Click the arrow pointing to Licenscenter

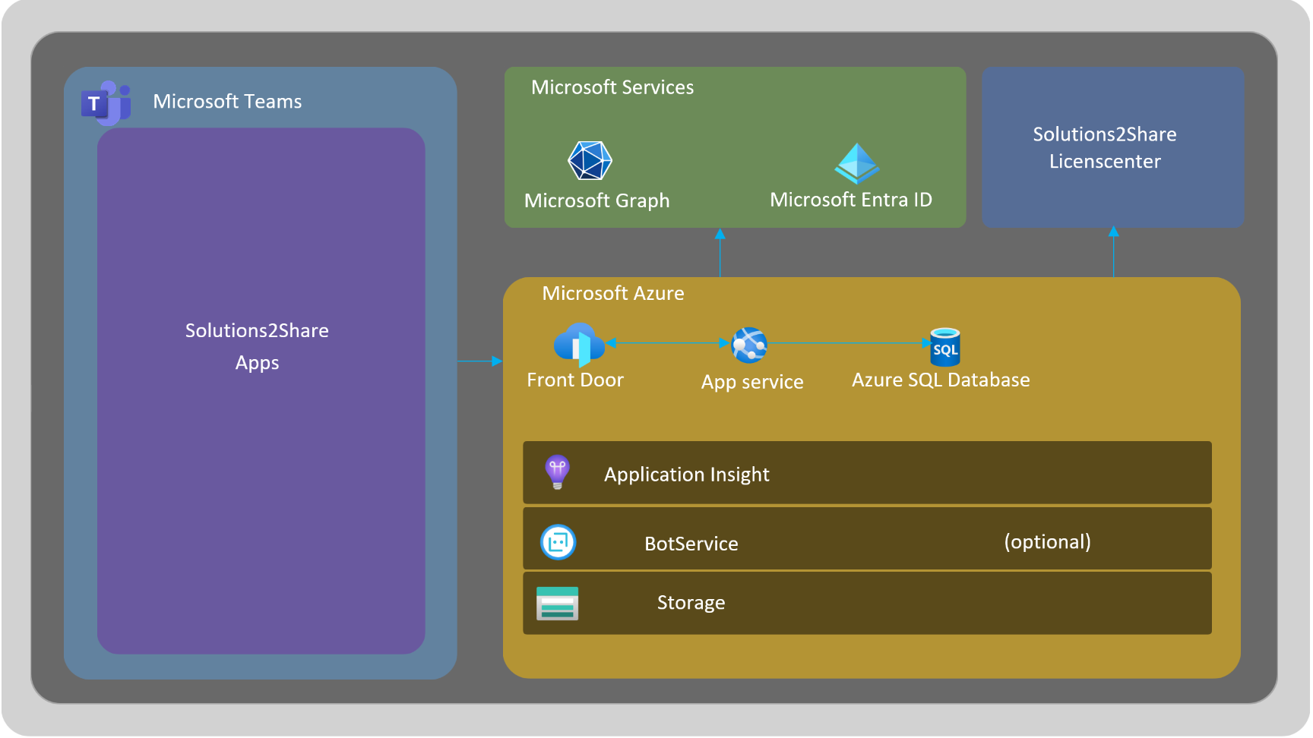point(1113,251)
